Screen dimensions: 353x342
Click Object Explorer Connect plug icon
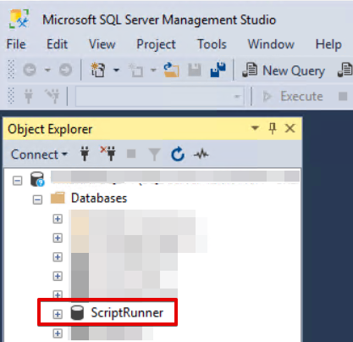point(85,154)
